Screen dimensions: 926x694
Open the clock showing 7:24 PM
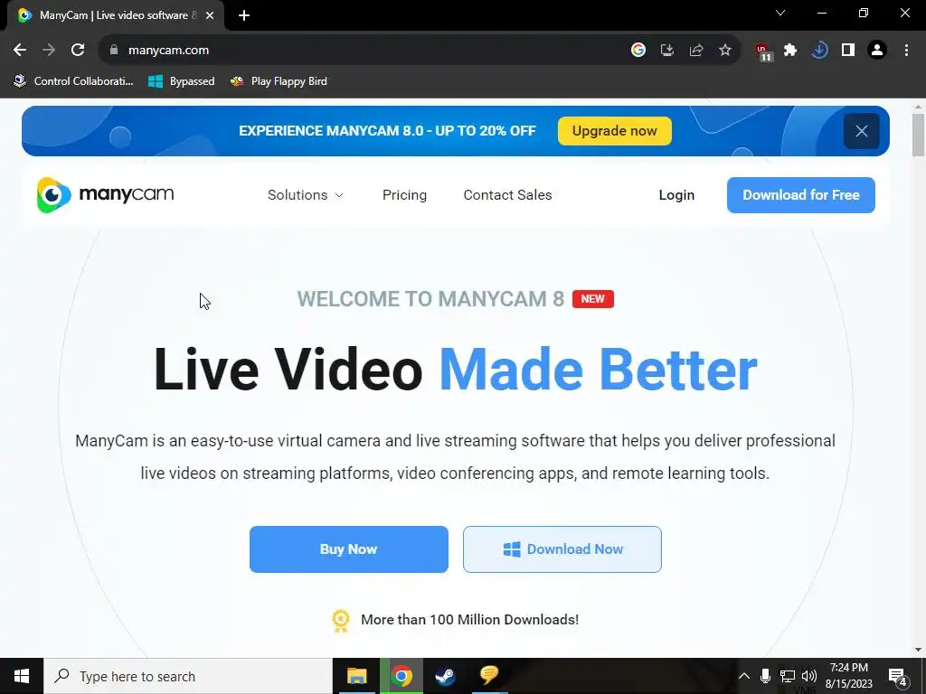[849, 676]
